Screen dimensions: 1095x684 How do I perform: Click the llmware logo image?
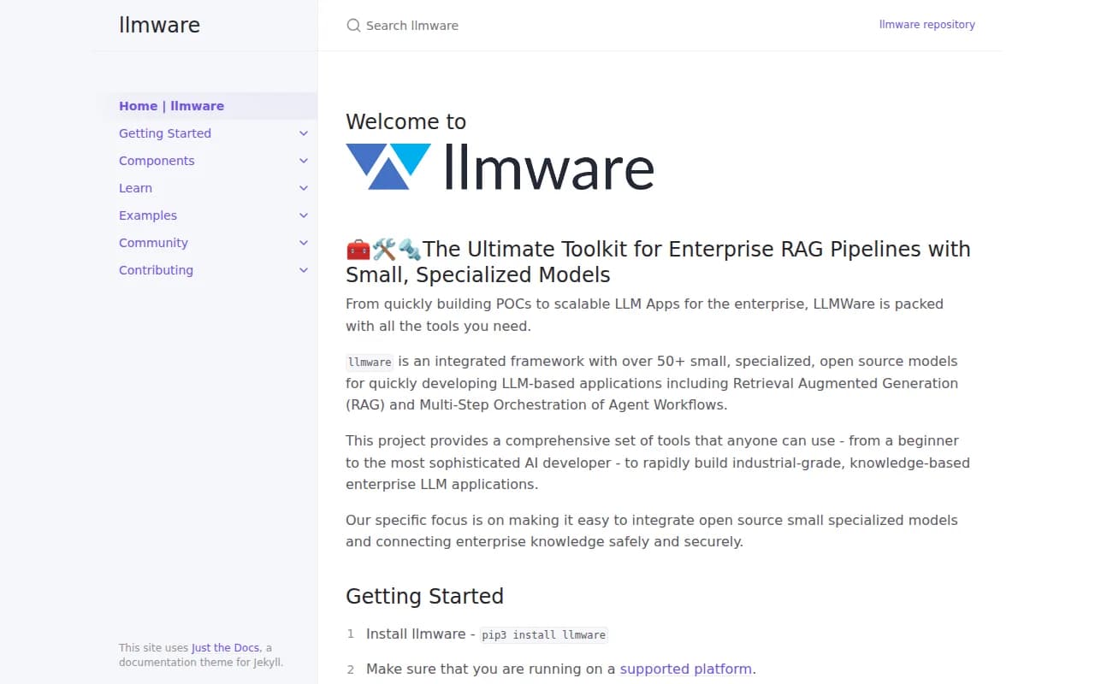point(500,167)
